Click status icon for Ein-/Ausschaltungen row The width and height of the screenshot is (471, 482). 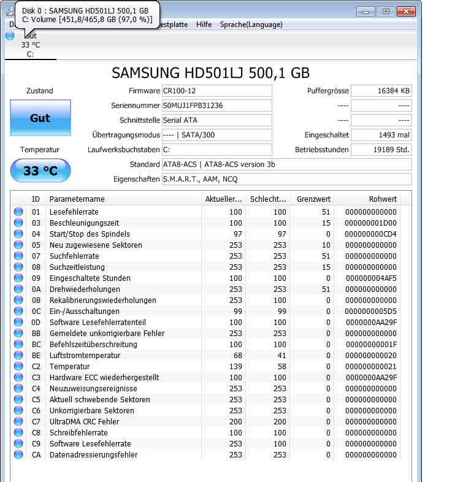(18, 312)
